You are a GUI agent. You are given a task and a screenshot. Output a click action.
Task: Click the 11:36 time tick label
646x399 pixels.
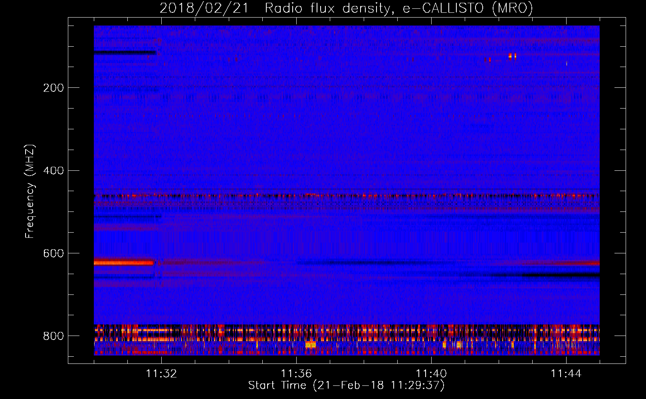pyautogui.click(x=296, y=374)
